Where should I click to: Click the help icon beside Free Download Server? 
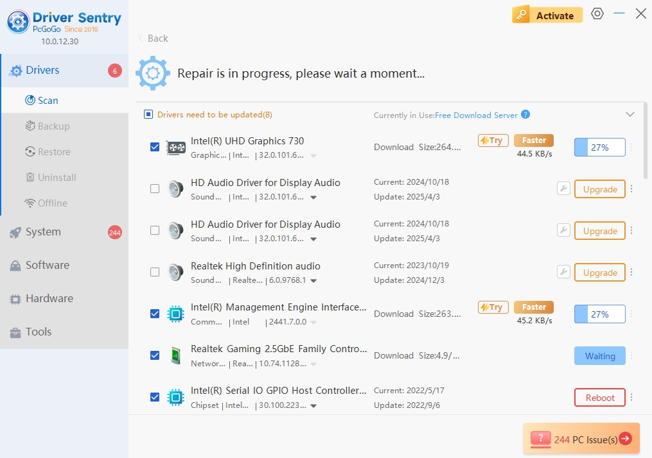[x=525, y=114]
